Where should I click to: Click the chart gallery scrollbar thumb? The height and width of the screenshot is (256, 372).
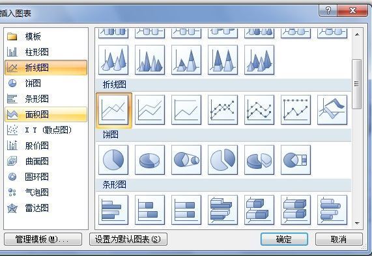(x=356, y=84)
